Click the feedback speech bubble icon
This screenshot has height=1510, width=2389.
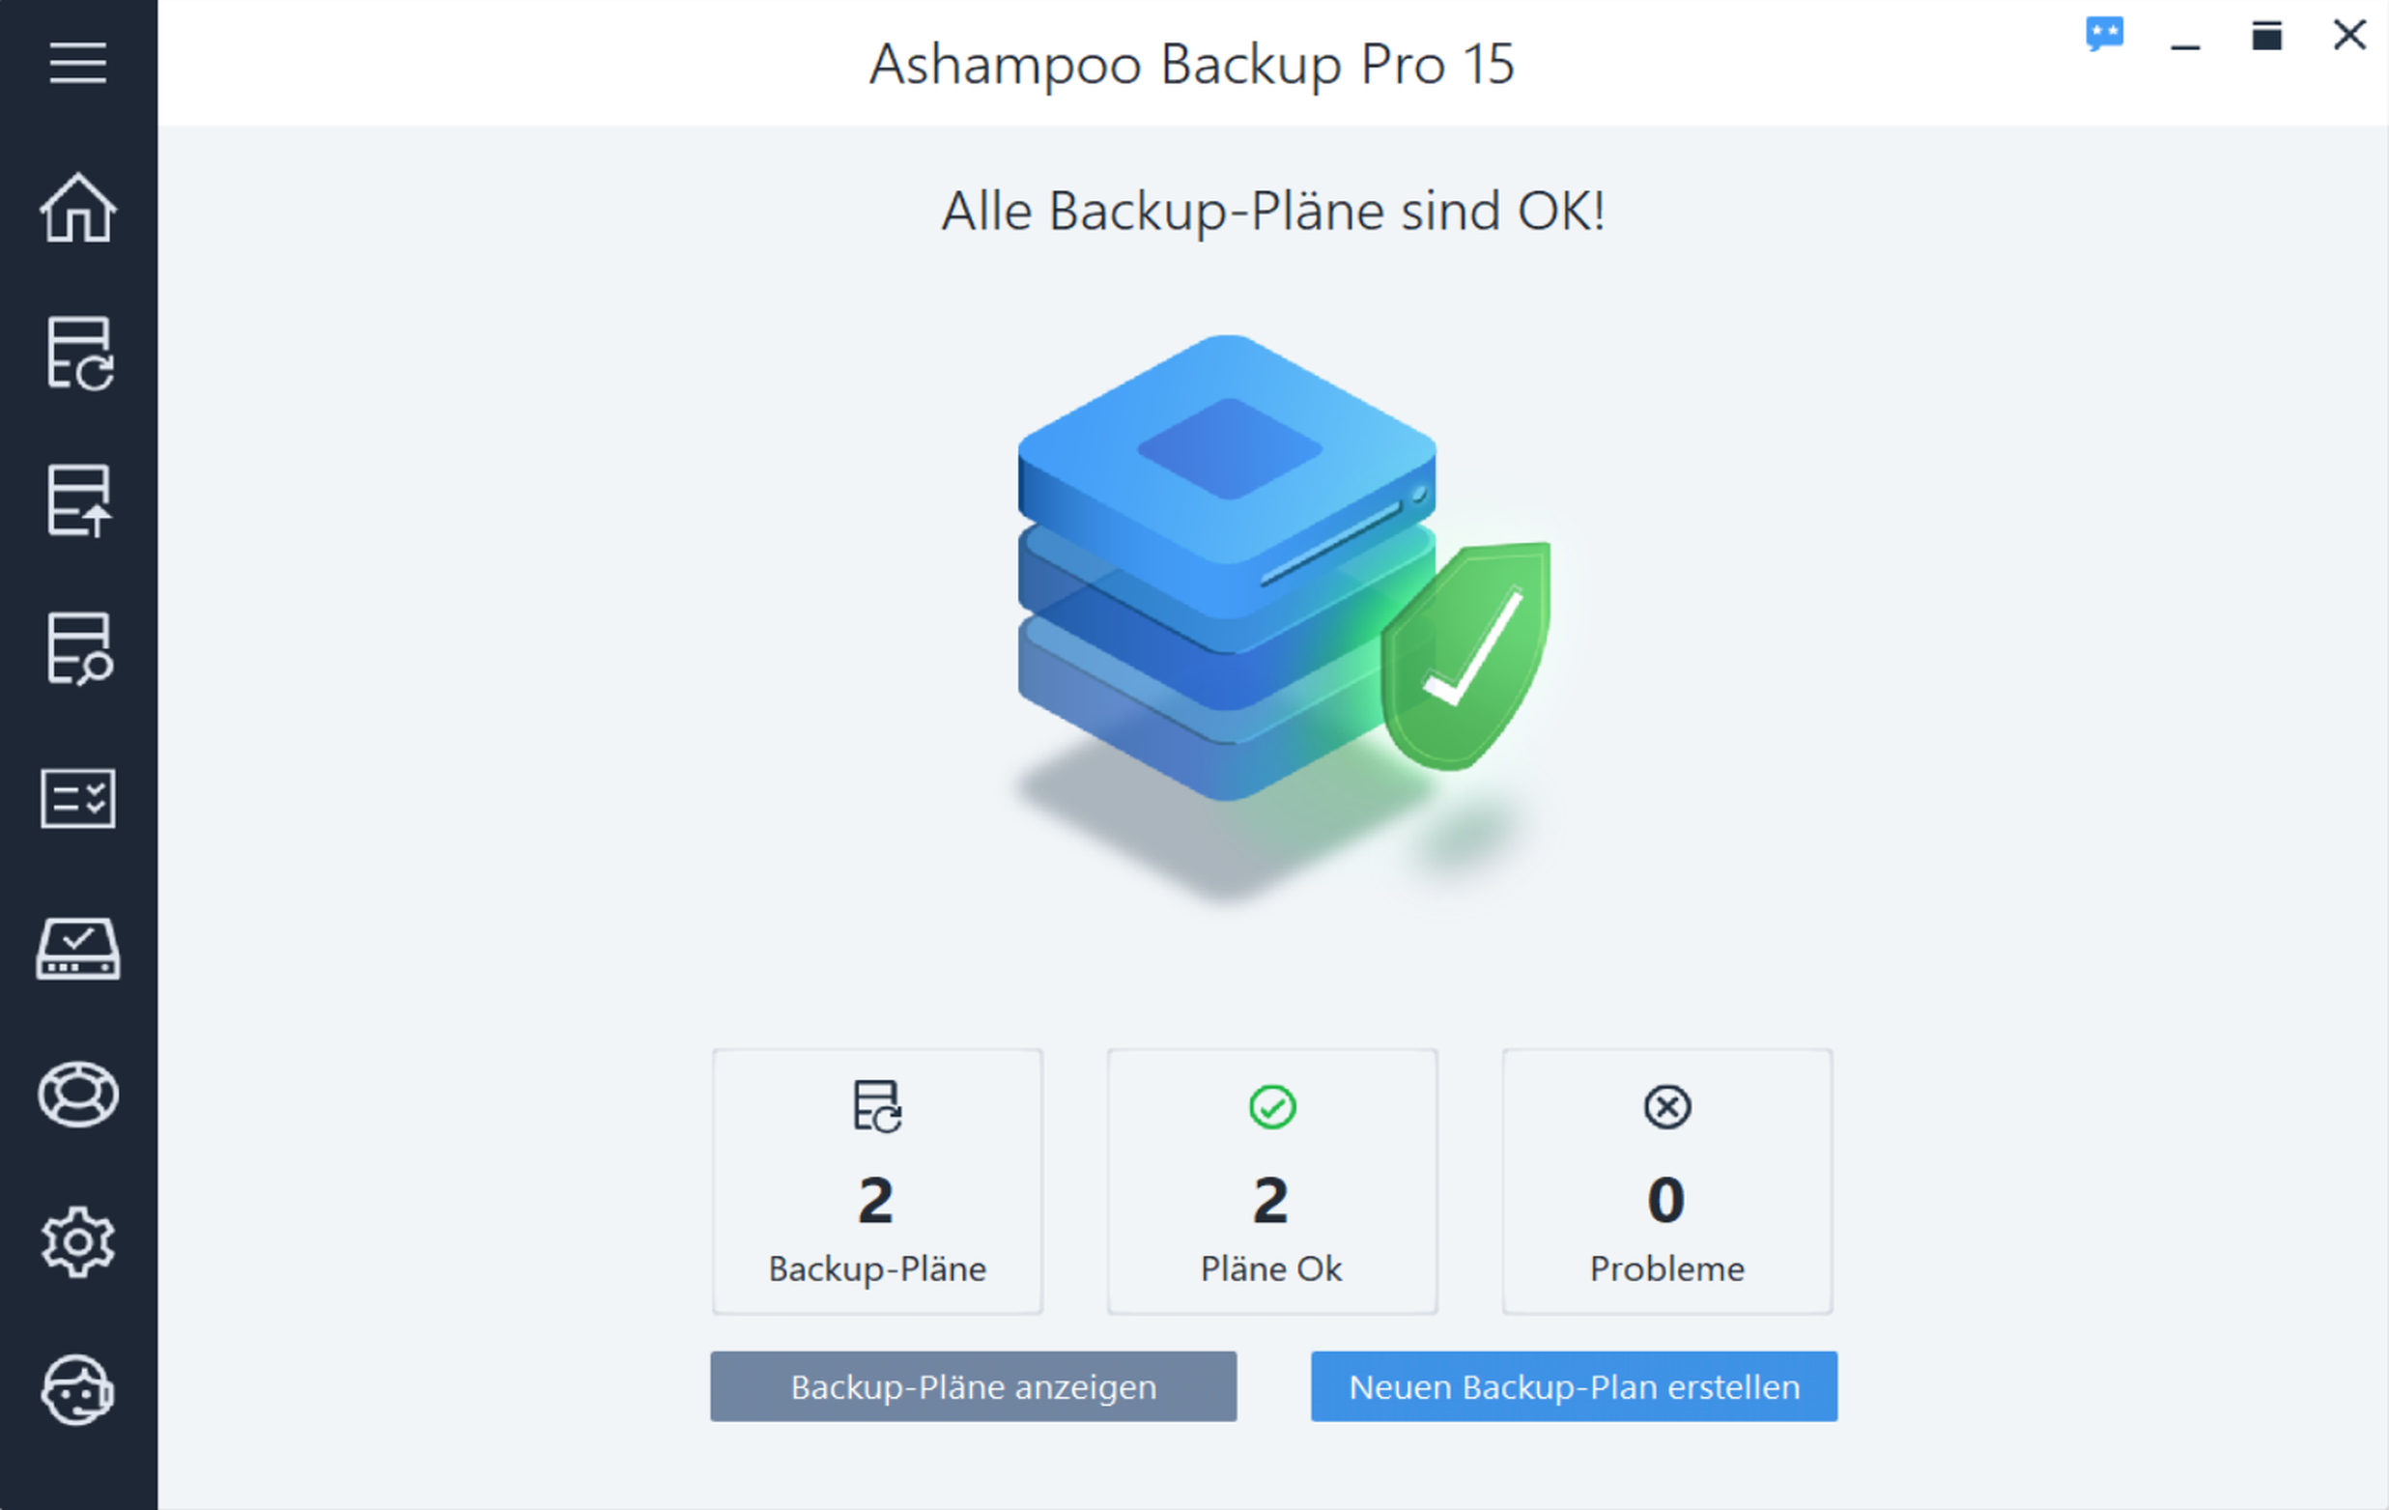point(2104,35)
